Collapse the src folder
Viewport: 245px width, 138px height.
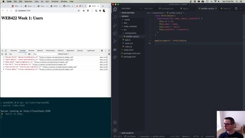pyautogui.click(x=125, y=30)
